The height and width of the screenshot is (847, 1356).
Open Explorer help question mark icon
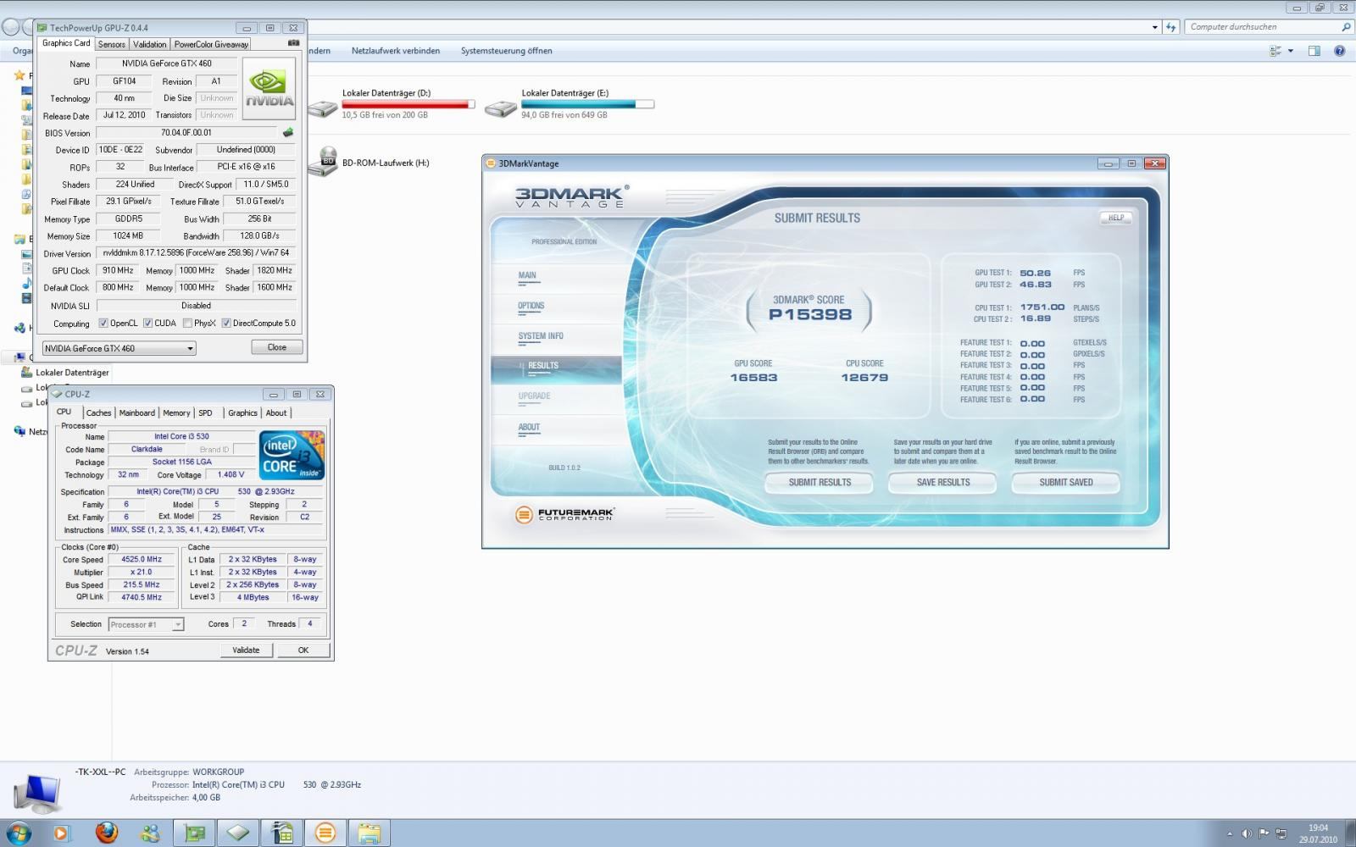click(1340, 51)
